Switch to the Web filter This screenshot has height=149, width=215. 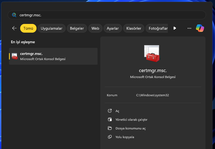pos(95,28)
